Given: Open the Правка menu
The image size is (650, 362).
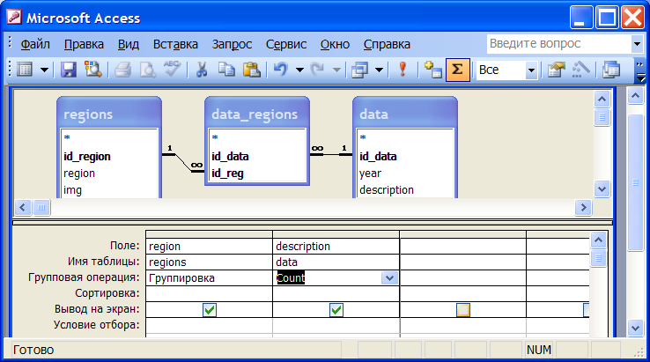Looking at the screenshot, I should click(x=84, y=44).
